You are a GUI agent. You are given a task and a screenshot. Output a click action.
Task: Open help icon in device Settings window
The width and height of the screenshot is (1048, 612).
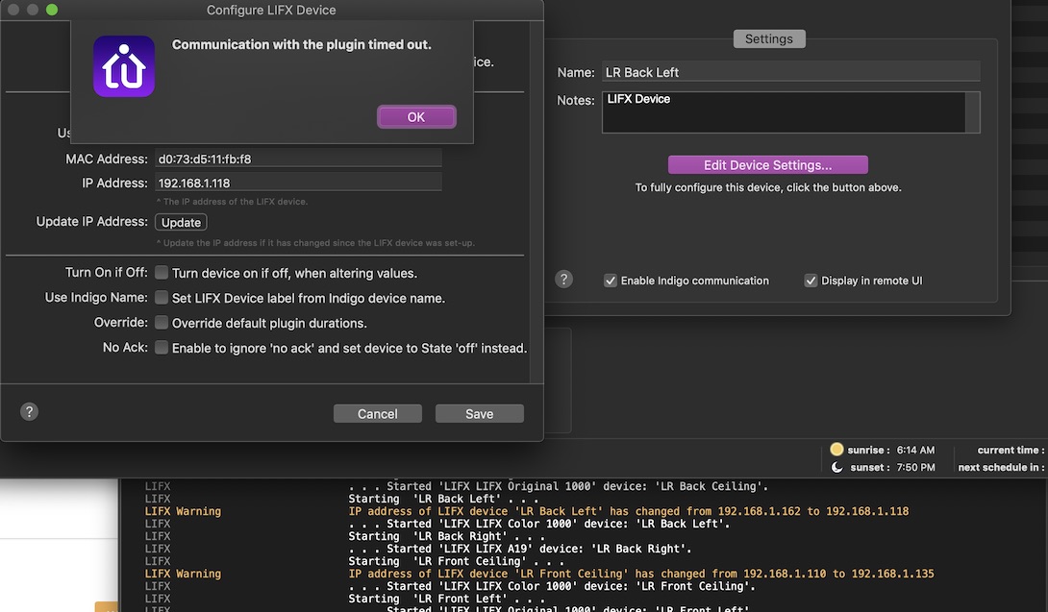point(564,280)
